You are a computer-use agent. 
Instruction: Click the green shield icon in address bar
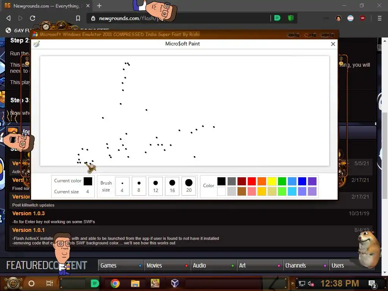coord(291,18)
